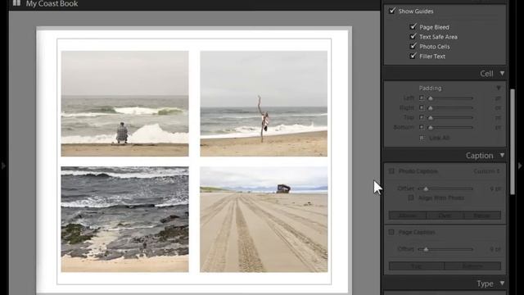Toggle the Top padding link checkbox
Screen dimensions: 524x295
422,117
